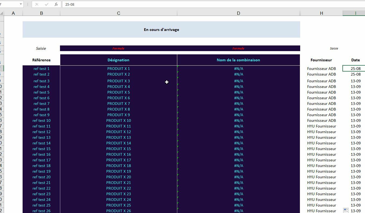Click inside the formula bar showing 25-08

pyautogui.click(x=214, y=4)
